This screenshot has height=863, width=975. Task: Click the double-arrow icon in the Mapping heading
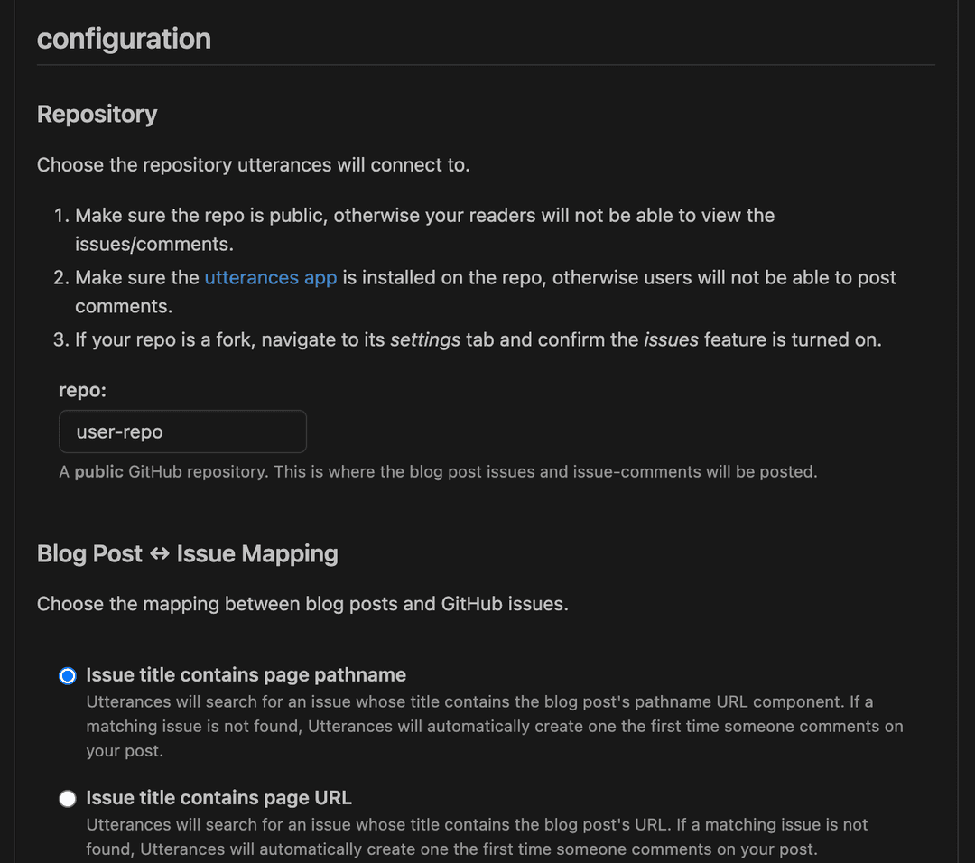(x=160, y=554)
